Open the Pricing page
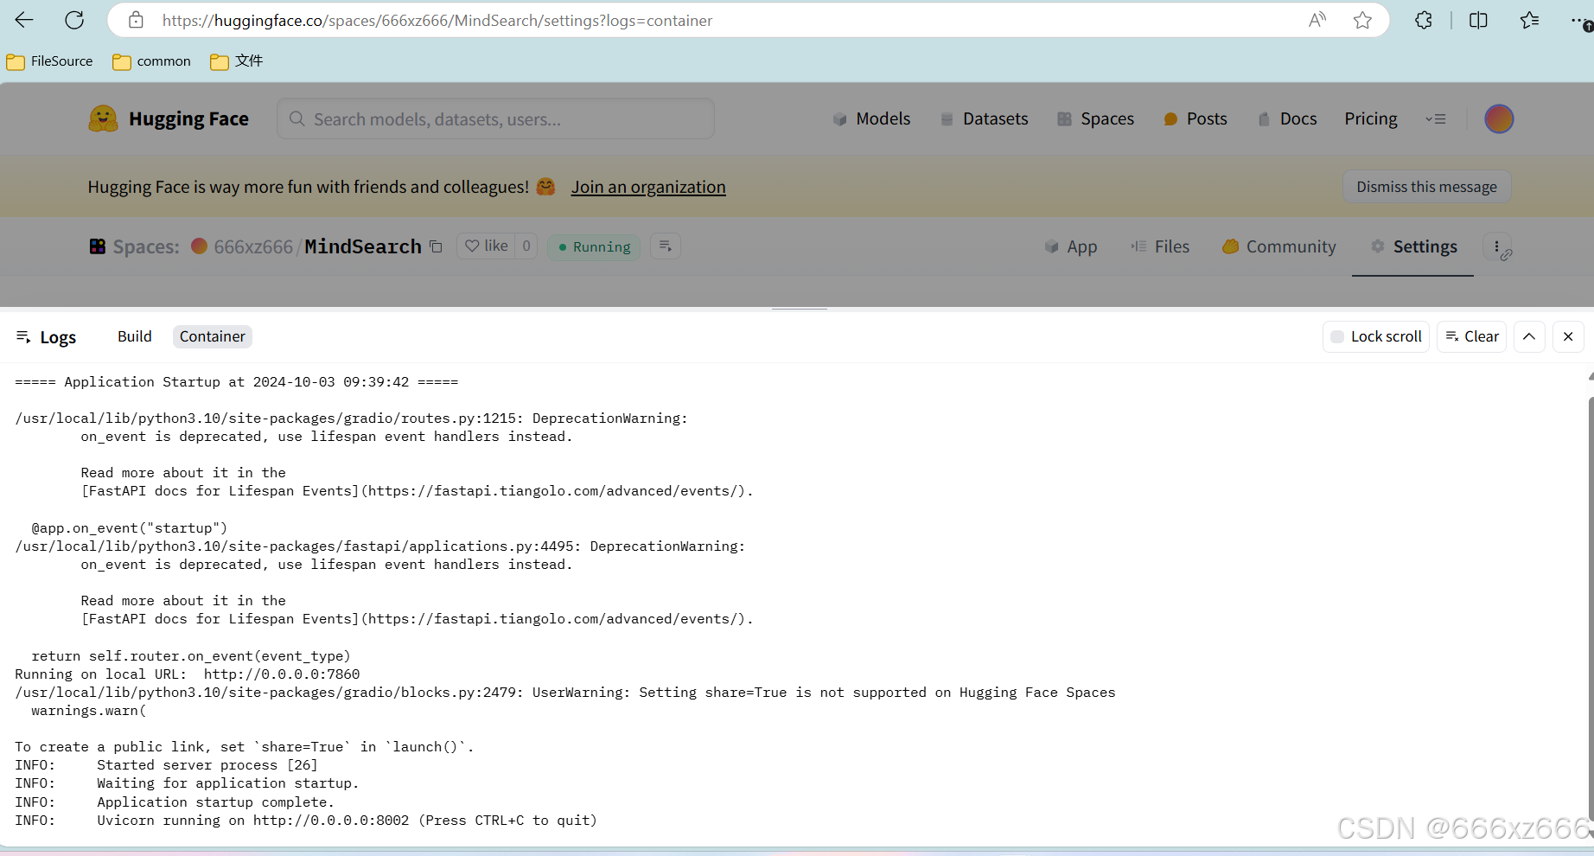1594x856 pixels. coord(1371,118)
